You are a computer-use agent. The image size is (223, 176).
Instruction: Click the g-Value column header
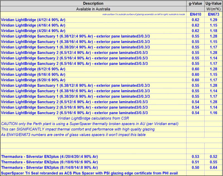(x=195, y=3)
